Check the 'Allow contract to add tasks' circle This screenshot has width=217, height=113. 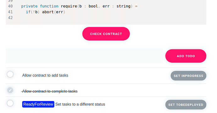click(x=10, y=74)
